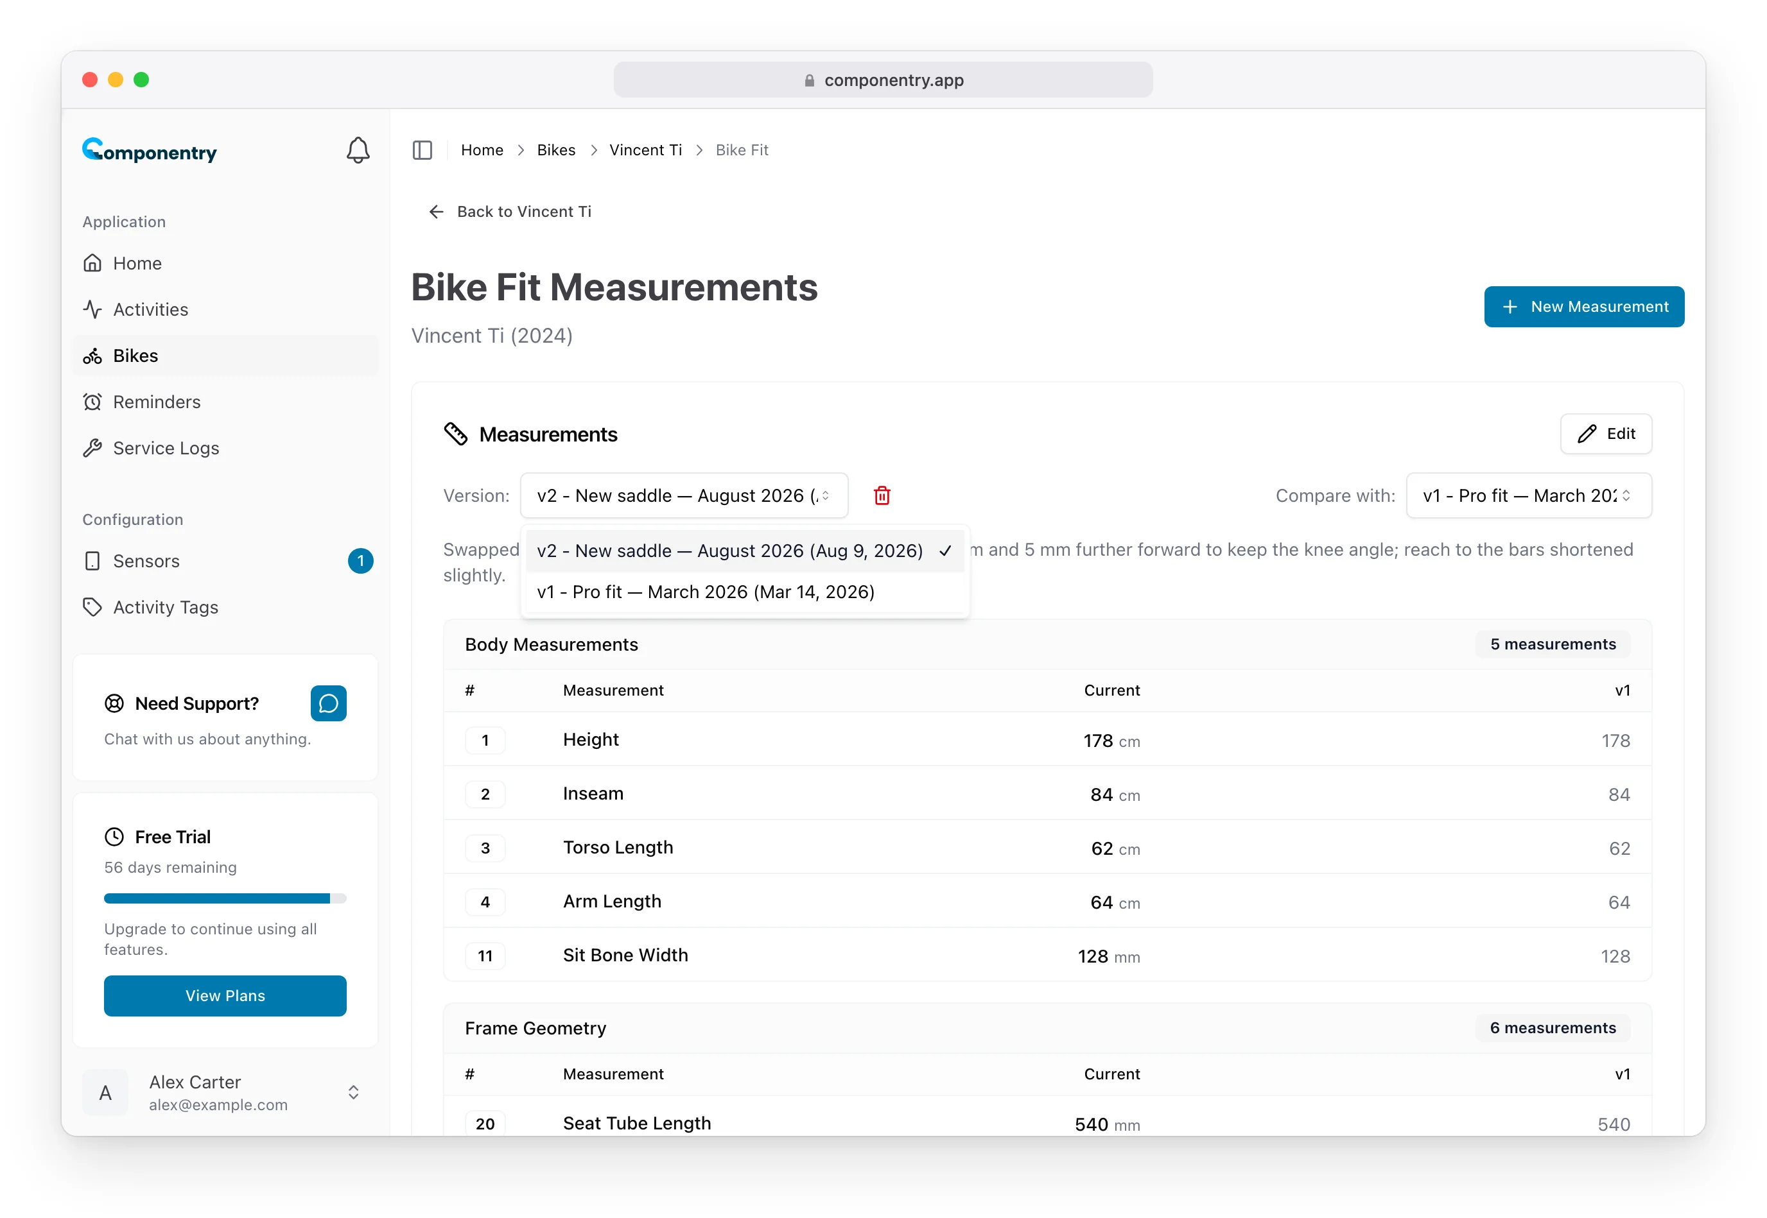Image resolution: width=1767 pixels, height=1218 pixels.
Task: Select v1 - Pro fit — March 2026 option
Action: [x=745, y=592]
